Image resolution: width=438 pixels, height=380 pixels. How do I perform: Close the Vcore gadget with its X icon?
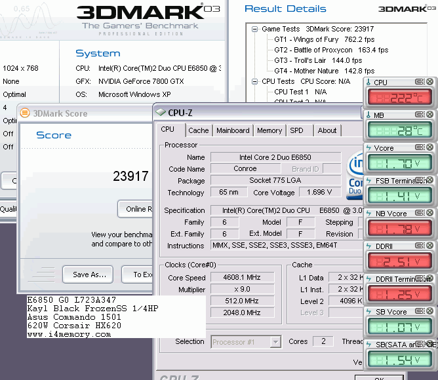click(x=430, y=147)
